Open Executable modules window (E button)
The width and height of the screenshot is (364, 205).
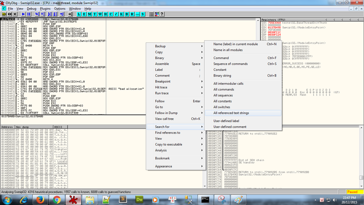point(84,14)
